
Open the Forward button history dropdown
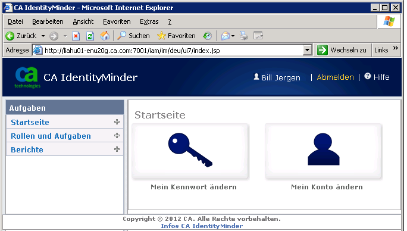pyautogui.click(x=65, y=36)
